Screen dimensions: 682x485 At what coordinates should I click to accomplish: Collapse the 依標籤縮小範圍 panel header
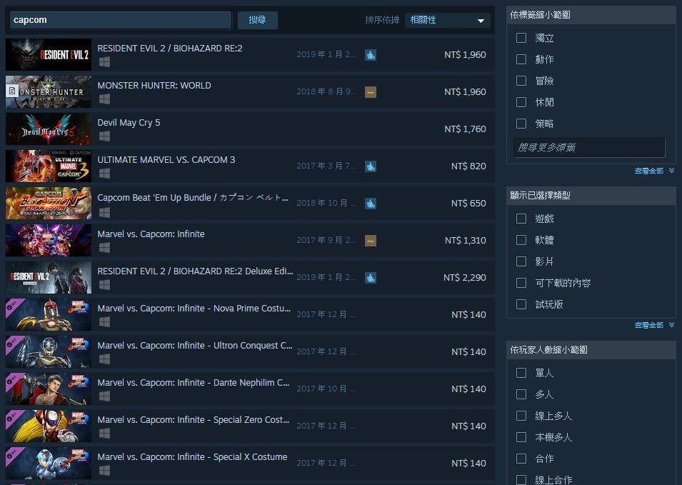click(x=591, y=15)
